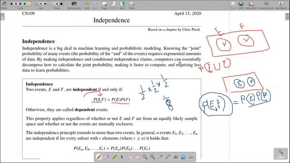The width and height of the screenshot is (290, 163).
Task: Undo the last stroke
Action: pos(87,5)
